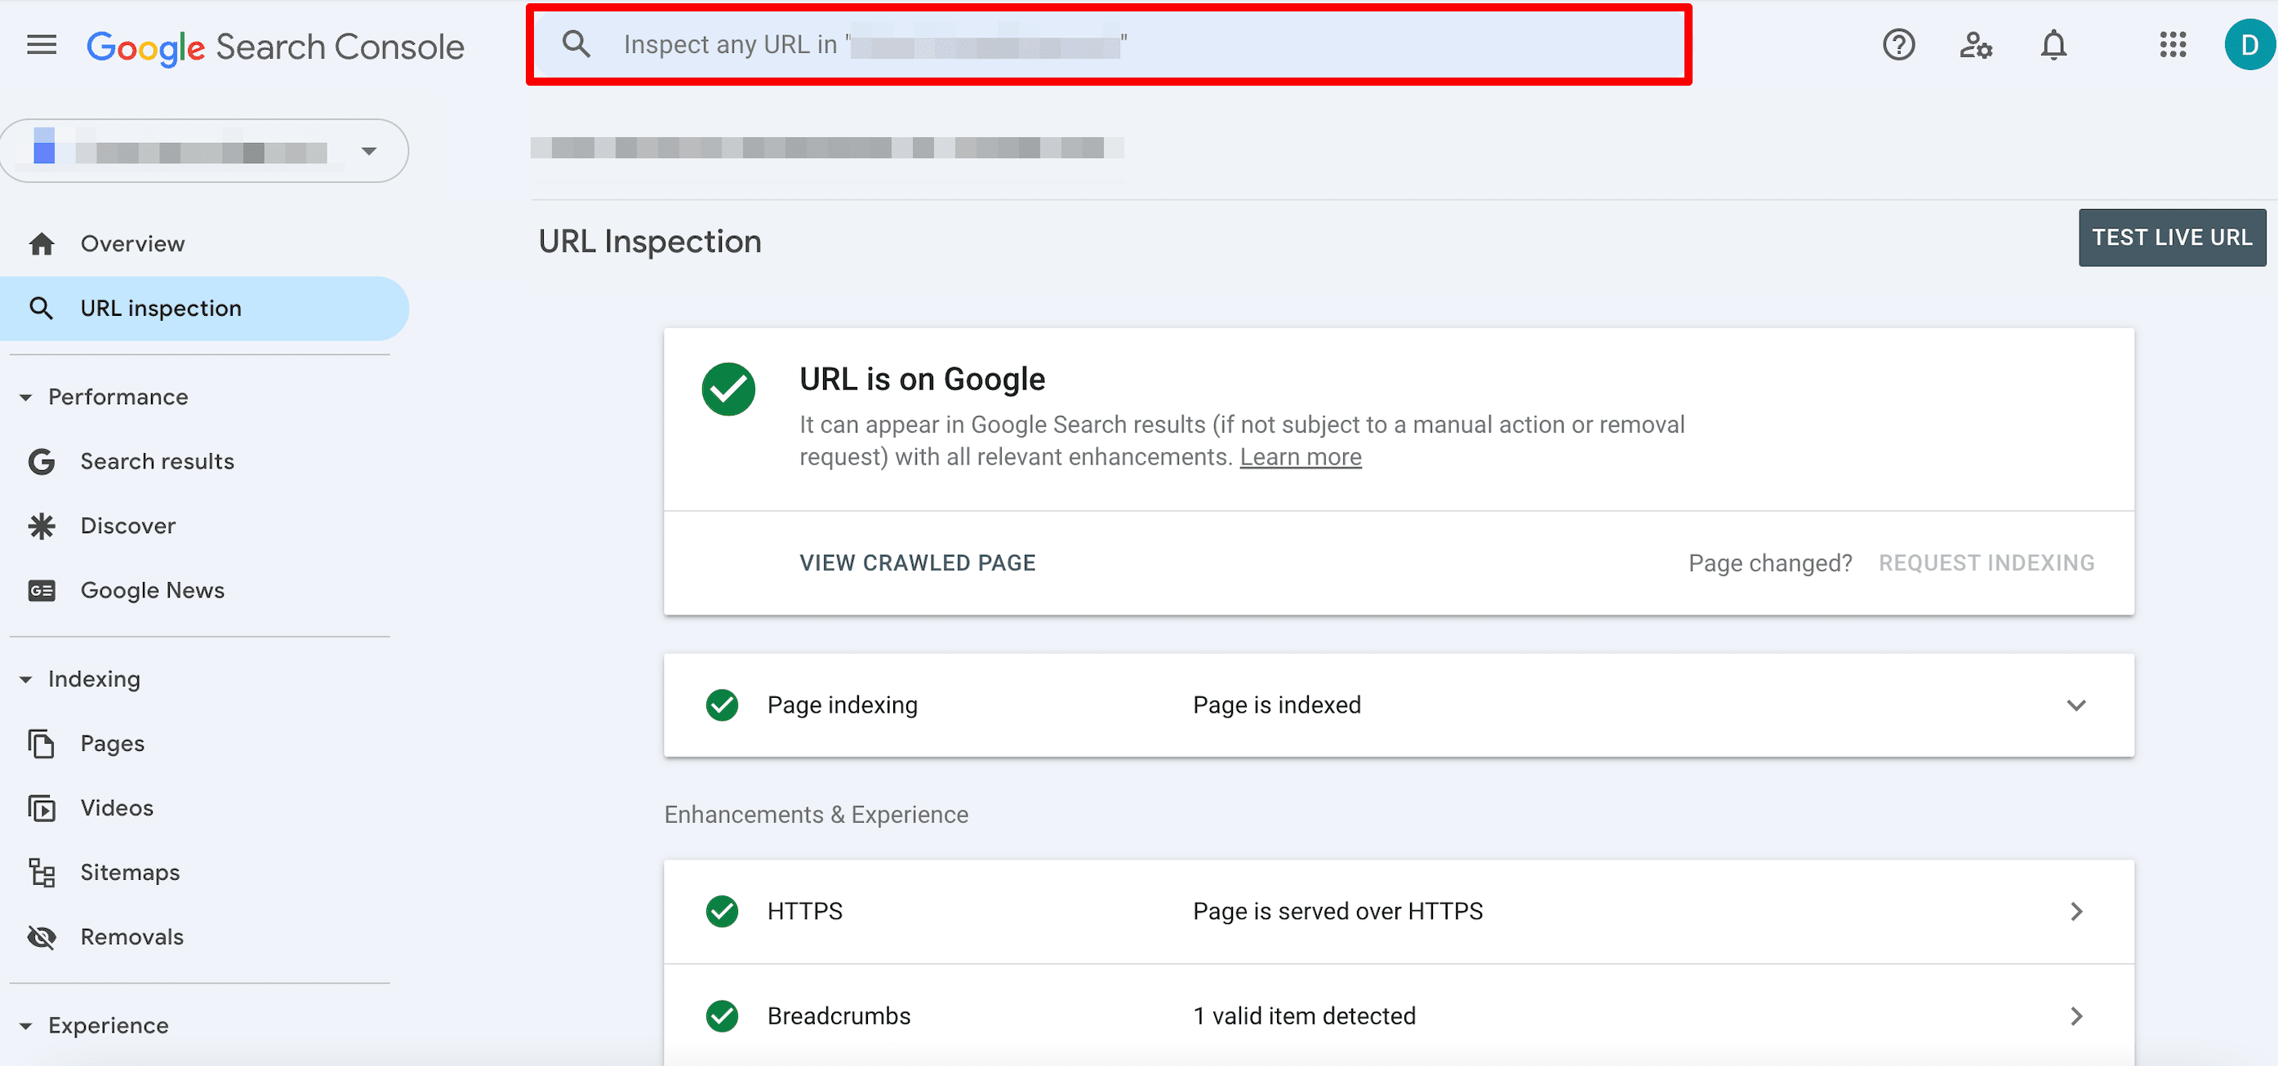2278x1066 pixels.
Task: Select the Search results report icon
Action: [41, 460]
